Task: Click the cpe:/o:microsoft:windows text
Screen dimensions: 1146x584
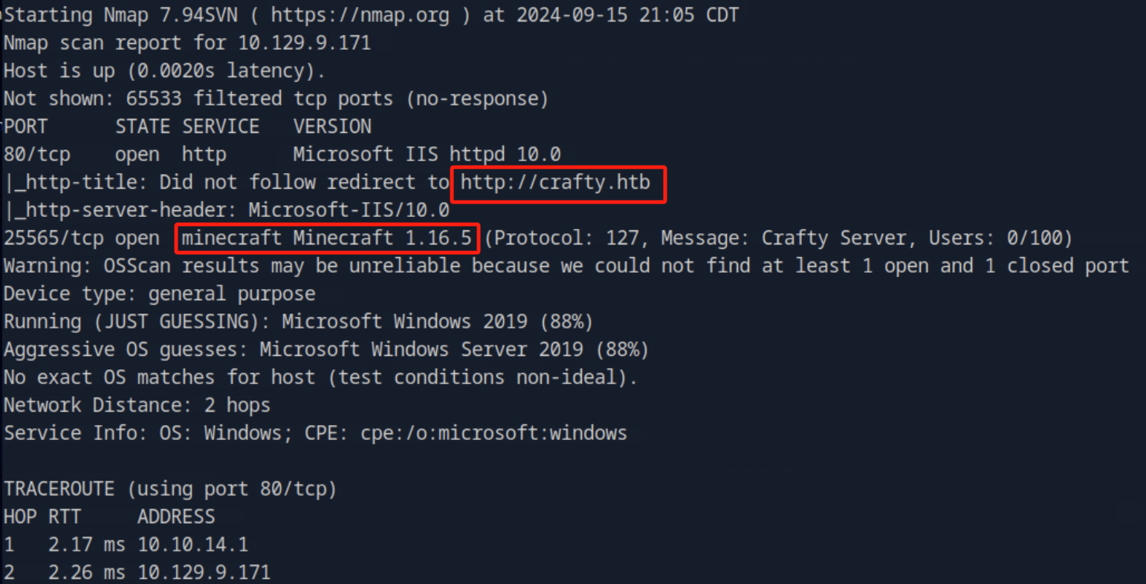Action: pos(493,433)
